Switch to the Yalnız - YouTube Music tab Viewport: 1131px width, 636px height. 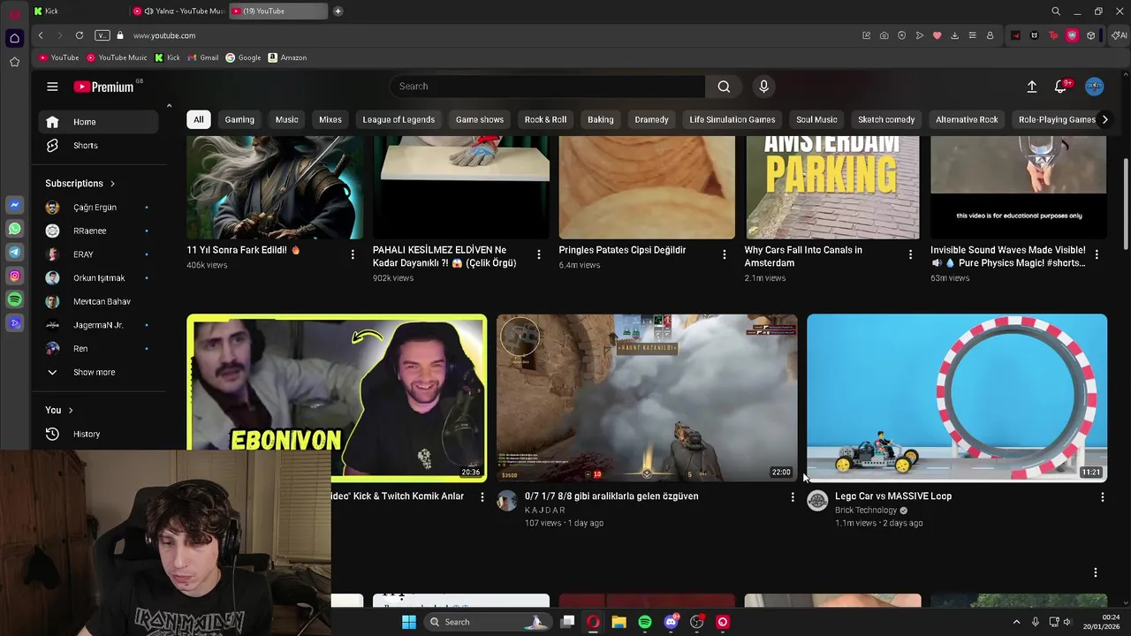click(178, 11)
